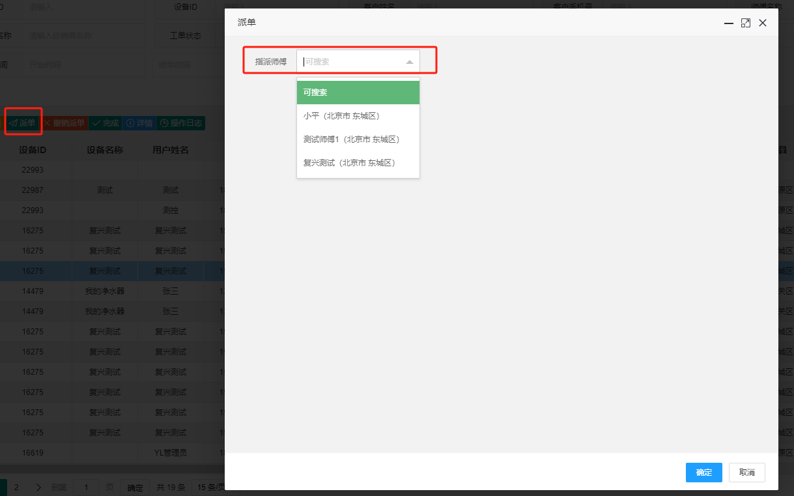
Task: Select the table cell 22987
Action: pos(33,190)
